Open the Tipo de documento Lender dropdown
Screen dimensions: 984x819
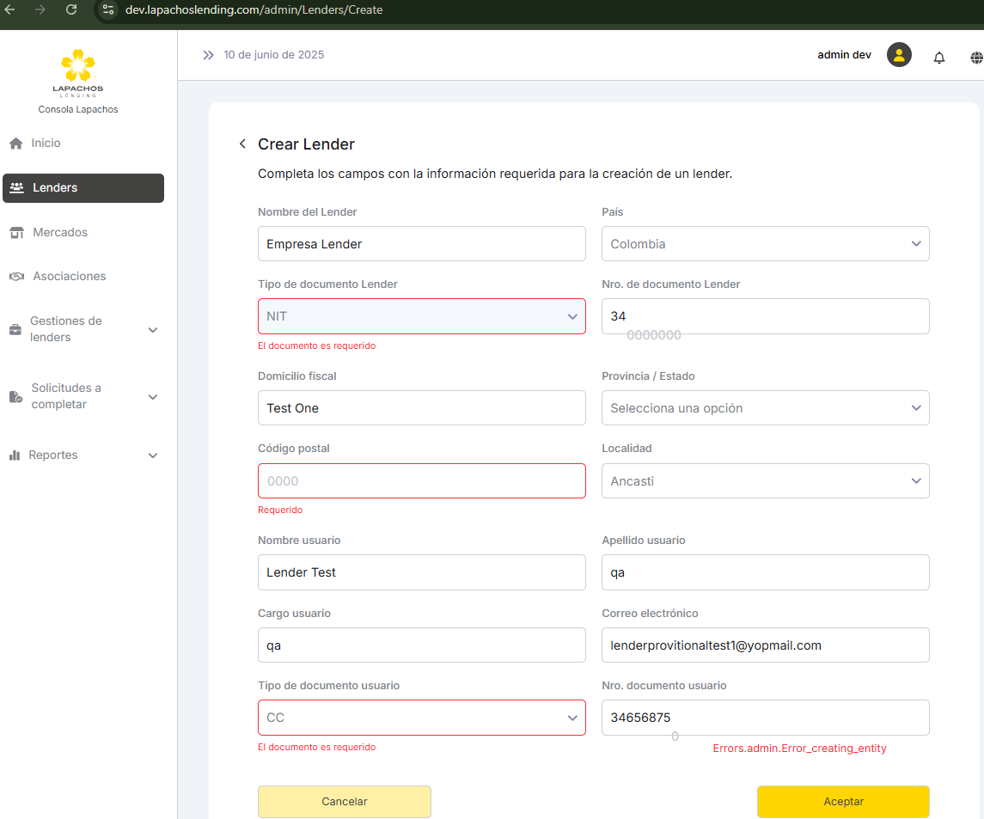tap(421, 316)
